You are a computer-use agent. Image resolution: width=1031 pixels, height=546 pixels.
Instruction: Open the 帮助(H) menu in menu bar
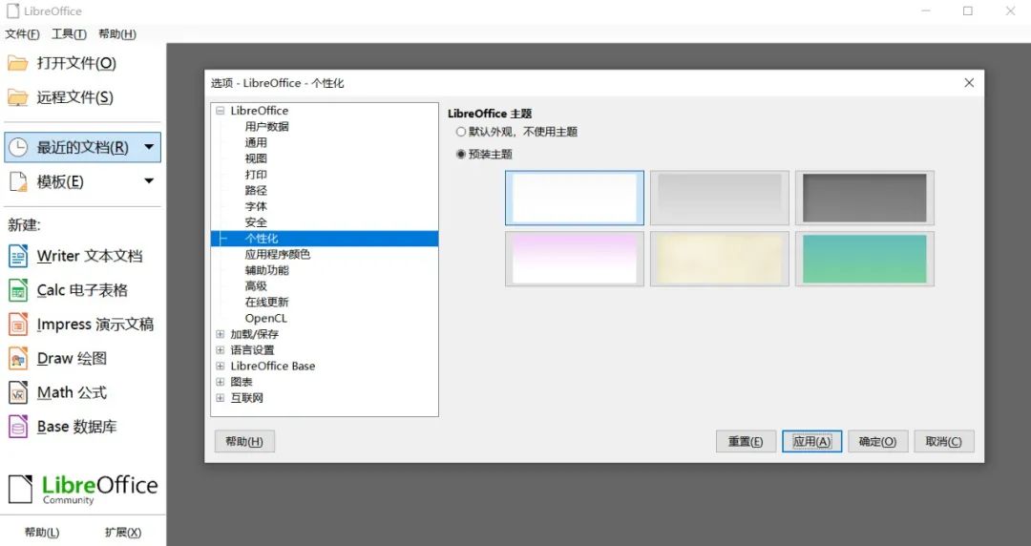(117, 34)
